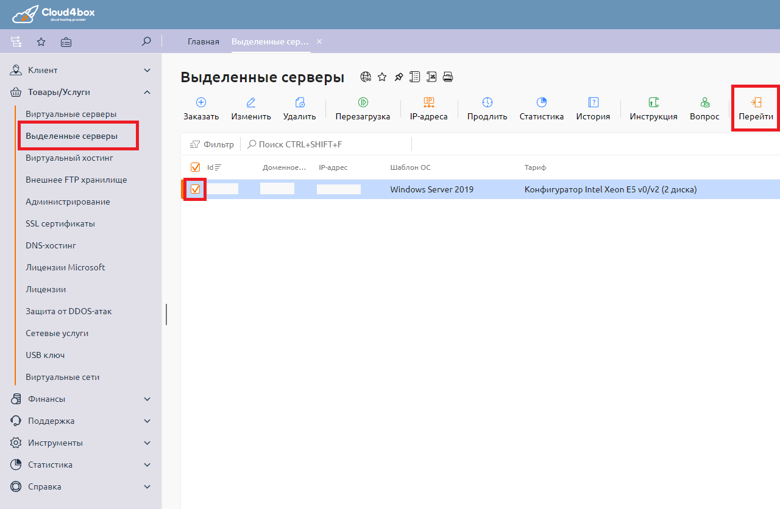Image resolution: width=780 pixels, height=509 pixels.
Task: Click the Перезагрузка (reboot) toolbar icon
Action: (363, 102)
